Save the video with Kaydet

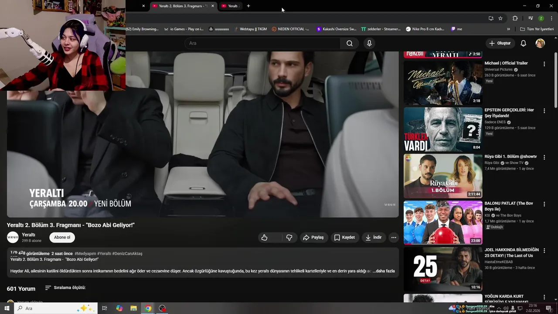tap(344, 237)
